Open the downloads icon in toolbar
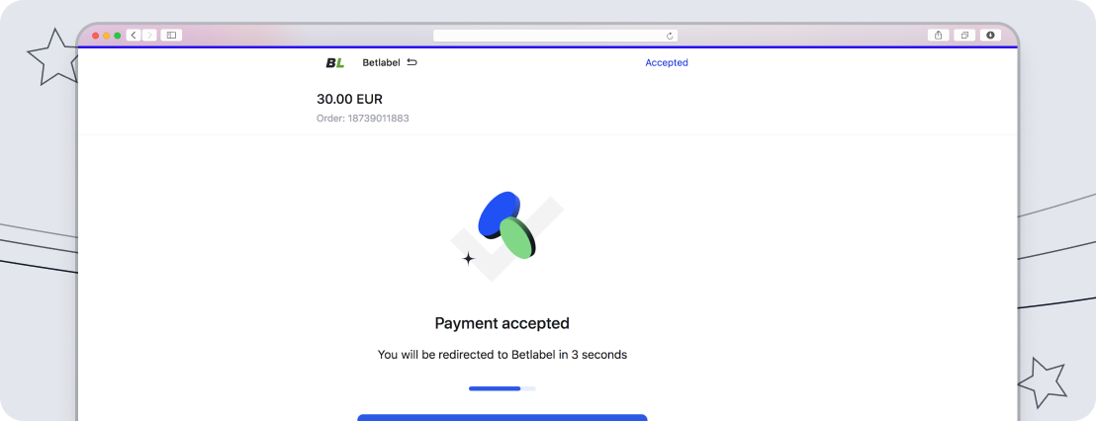1096x421 pixels. [990, 36]
